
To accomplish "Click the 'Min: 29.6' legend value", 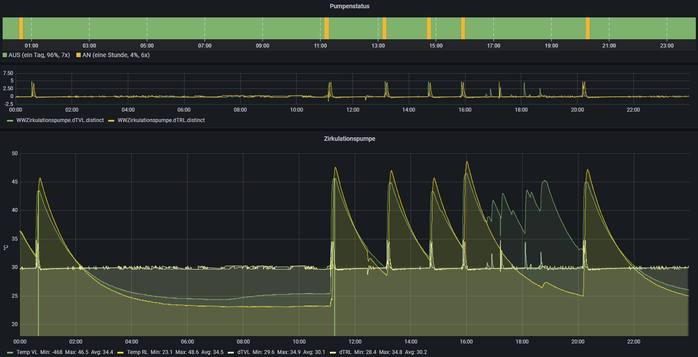I will [263, 352].
